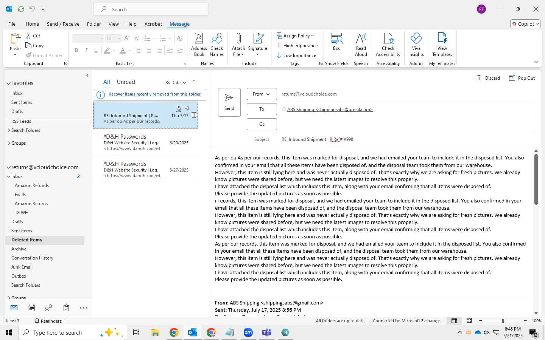Open By Date sort dropdown
Viewport: 545px width, 340px height.
pyautogui.click(x=176, y=82)
